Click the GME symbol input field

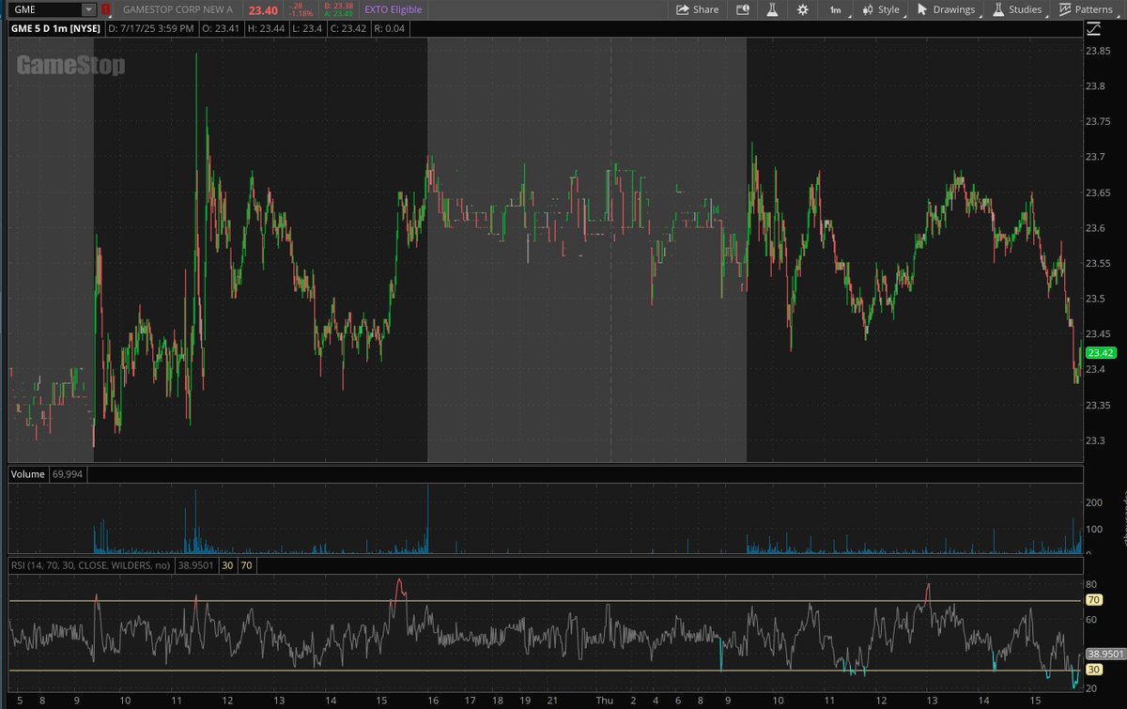point(45,9)
